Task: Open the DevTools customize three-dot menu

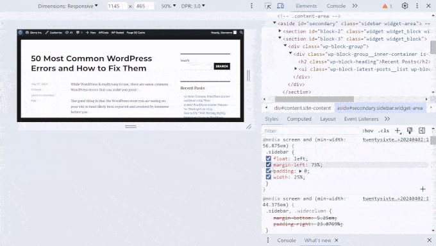Action: point(417,6)
